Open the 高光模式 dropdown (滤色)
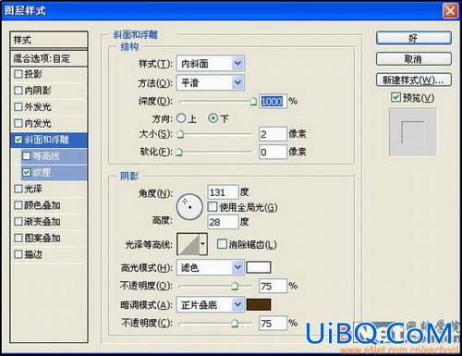The width and height of the screenshot is (462, 356). (211, 267)
